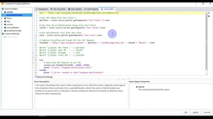The image size is (213, 119).
Task: Minimize the Component Scripting window
Action: click(x=196, y=4)
